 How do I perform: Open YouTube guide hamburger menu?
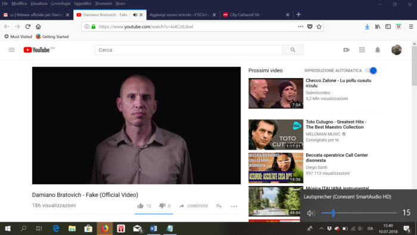[12, 50]
